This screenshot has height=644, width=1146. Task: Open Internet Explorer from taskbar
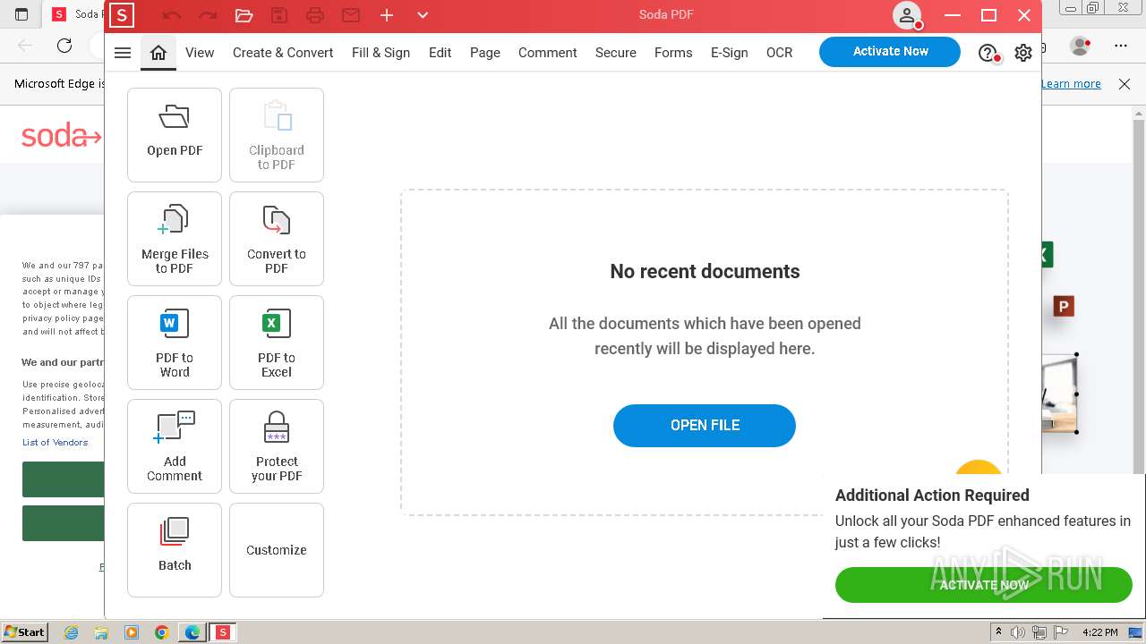pos(71,632)
